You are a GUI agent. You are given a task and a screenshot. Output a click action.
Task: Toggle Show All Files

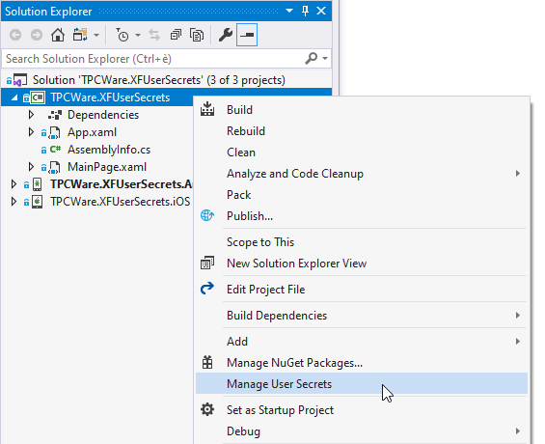(197, 35)
